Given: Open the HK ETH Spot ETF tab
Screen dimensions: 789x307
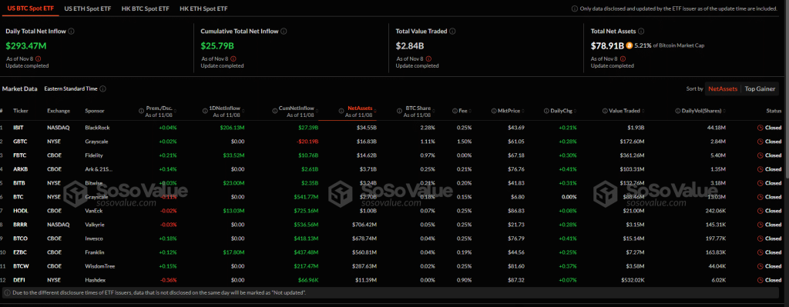Looking at the screenshot, I should tap(203, 9).
